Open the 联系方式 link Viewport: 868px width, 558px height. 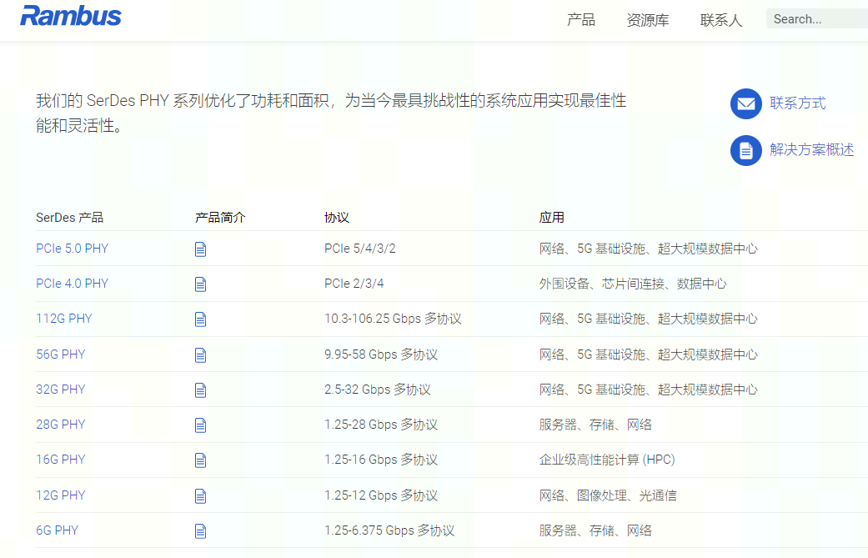point(797,103)
